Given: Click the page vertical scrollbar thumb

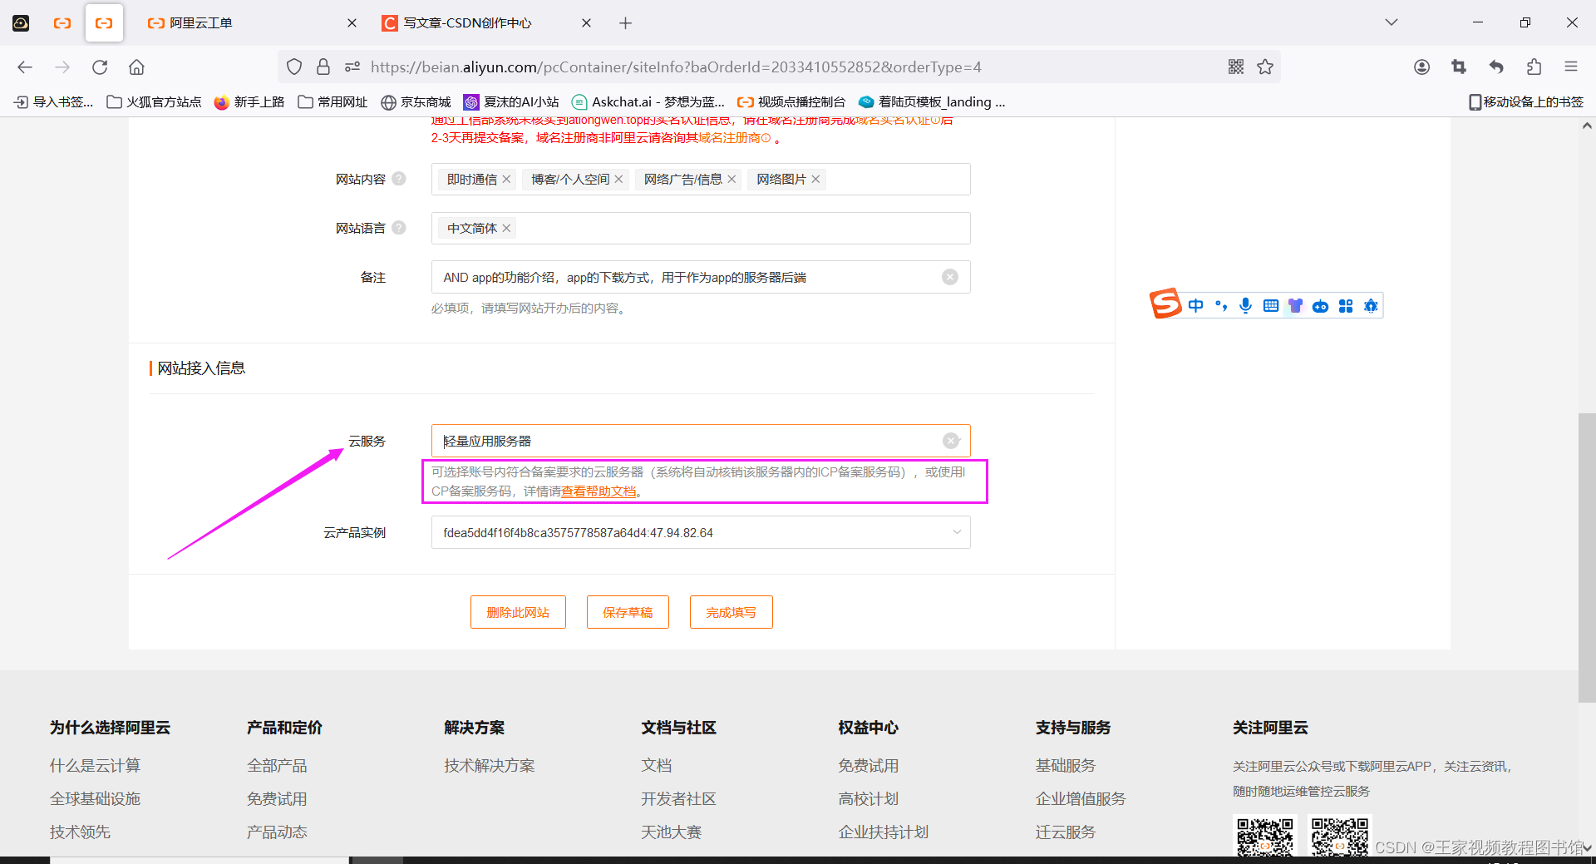Looking at the screenshot, I should click(1587, 557).
